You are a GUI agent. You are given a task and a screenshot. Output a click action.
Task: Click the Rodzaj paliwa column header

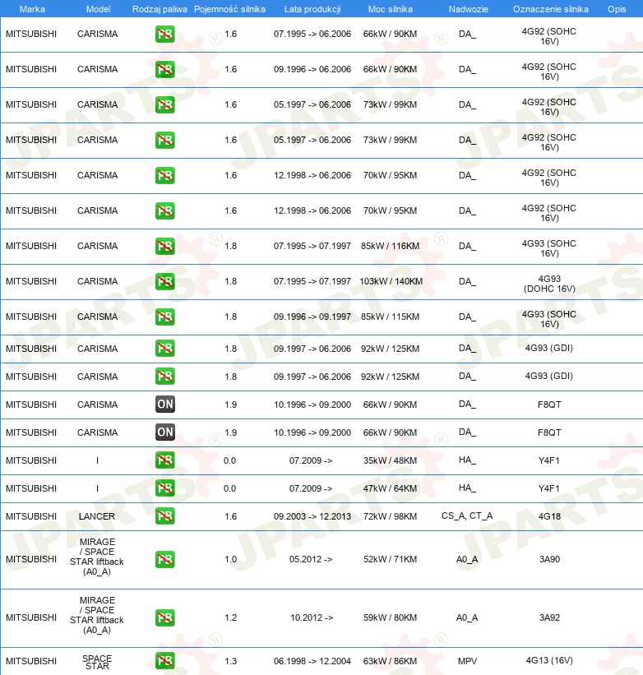[160, 9]
